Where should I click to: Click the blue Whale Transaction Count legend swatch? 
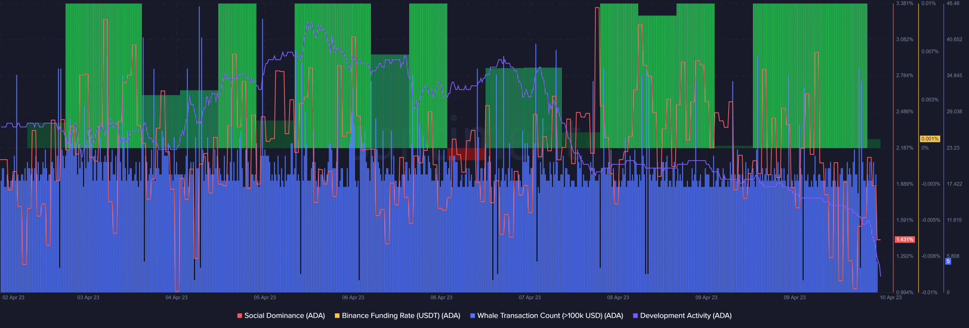[472, 316]
